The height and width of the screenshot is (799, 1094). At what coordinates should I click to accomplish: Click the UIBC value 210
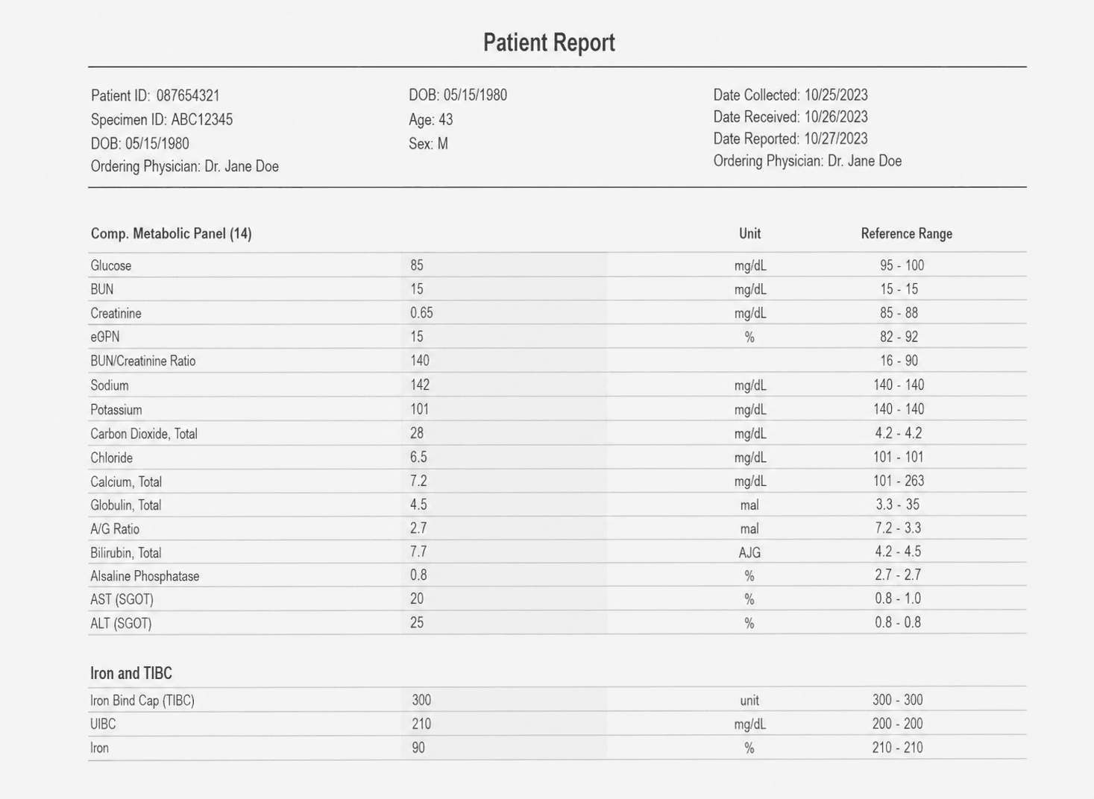coord(421,724)
